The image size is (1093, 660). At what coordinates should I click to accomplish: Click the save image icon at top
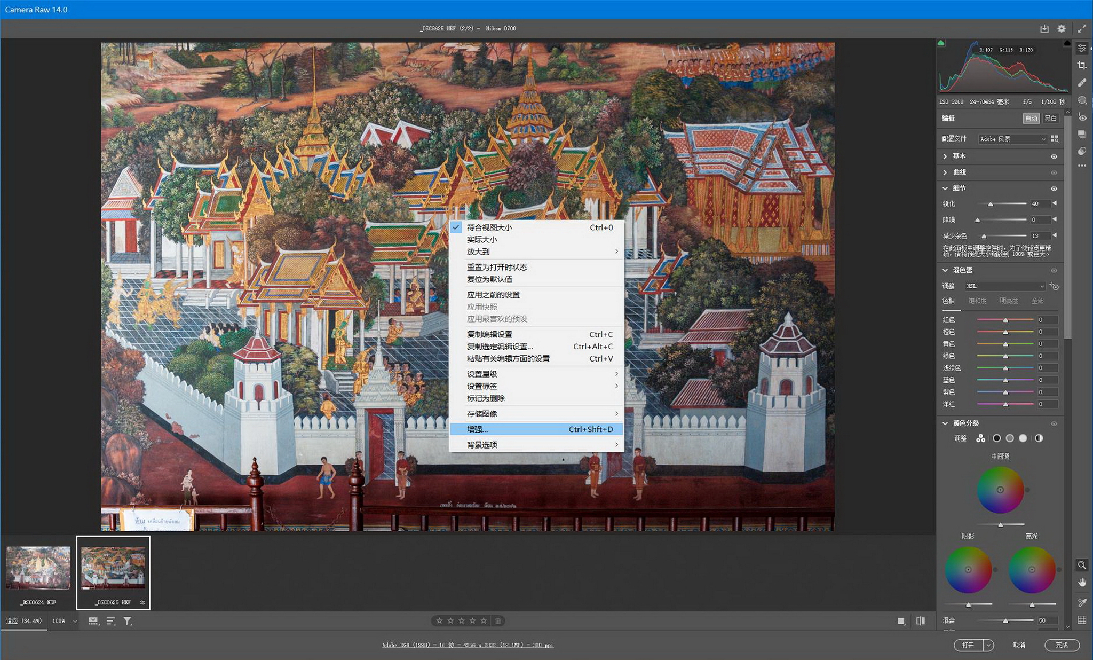tap(1044, 29)
